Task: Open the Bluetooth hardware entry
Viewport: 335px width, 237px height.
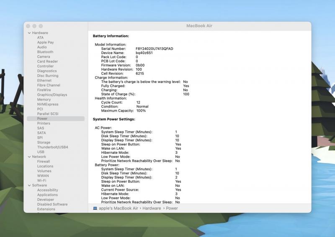Action: pyautogui.click(x=45, y=52)
